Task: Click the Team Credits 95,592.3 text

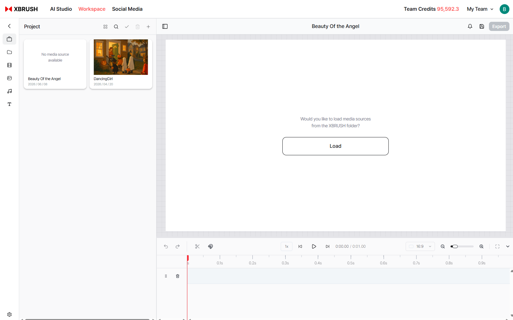Action: (x=431, y=9)
